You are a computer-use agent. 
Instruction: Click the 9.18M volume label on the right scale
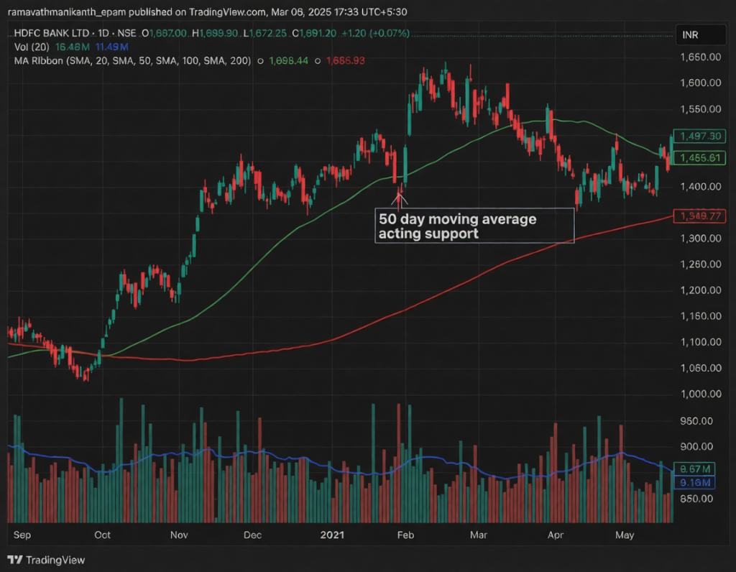coord(694,484)
